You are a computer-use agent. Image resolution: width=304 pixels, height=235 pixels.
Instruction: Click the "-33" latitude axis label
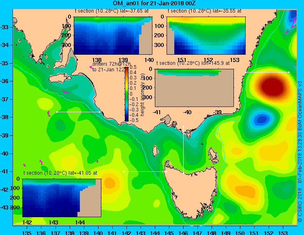[4, 27]
